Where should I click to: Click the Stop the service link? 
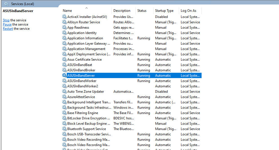[6, 20]
